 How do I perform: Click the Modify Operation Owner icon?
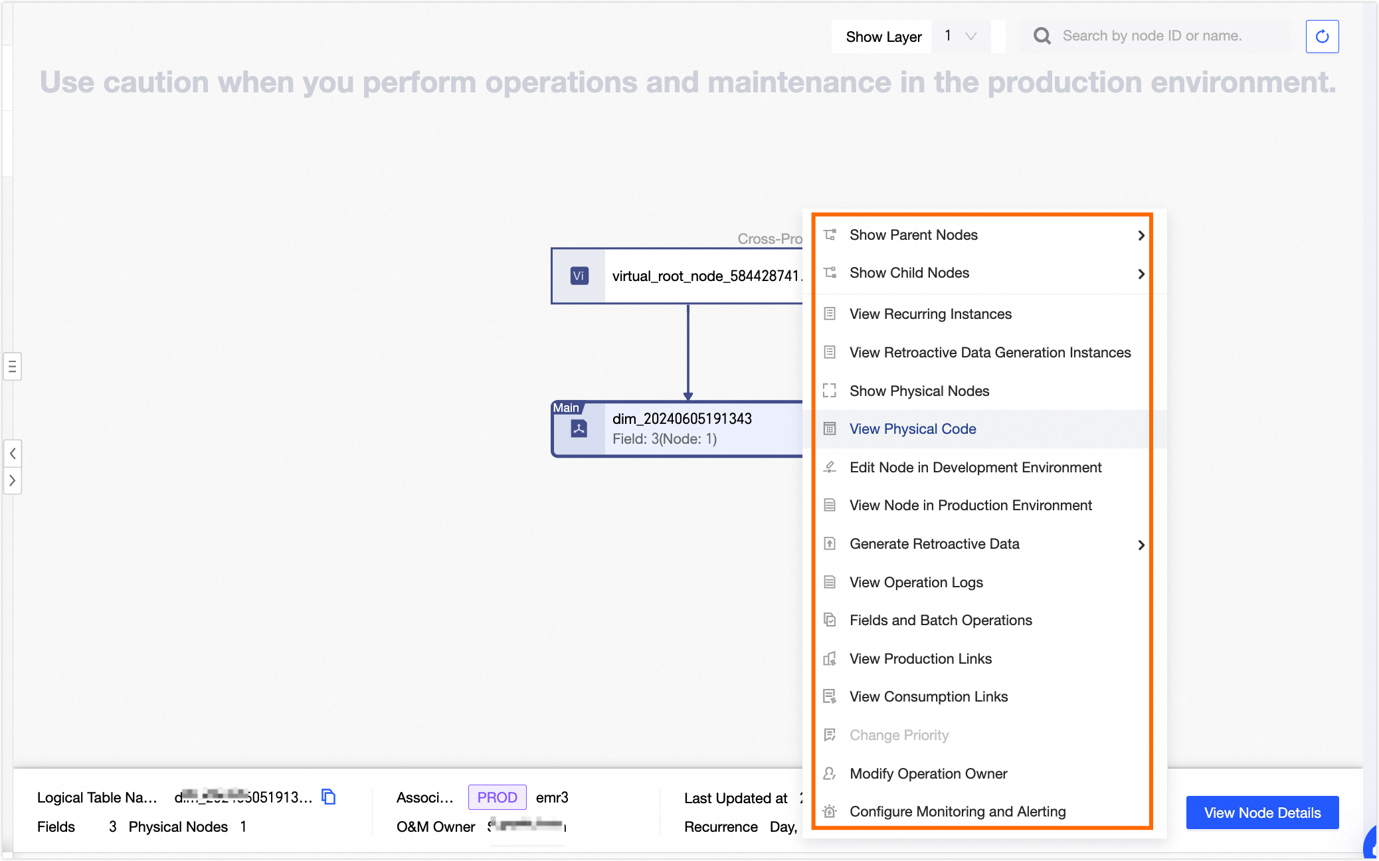coord(830,773)
